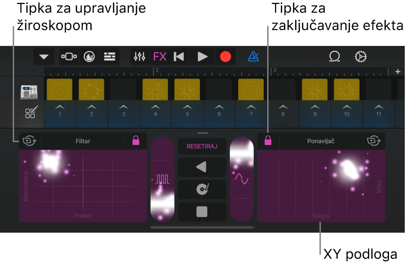
Task: Open the track controls view button
Action: coord(69,56)
